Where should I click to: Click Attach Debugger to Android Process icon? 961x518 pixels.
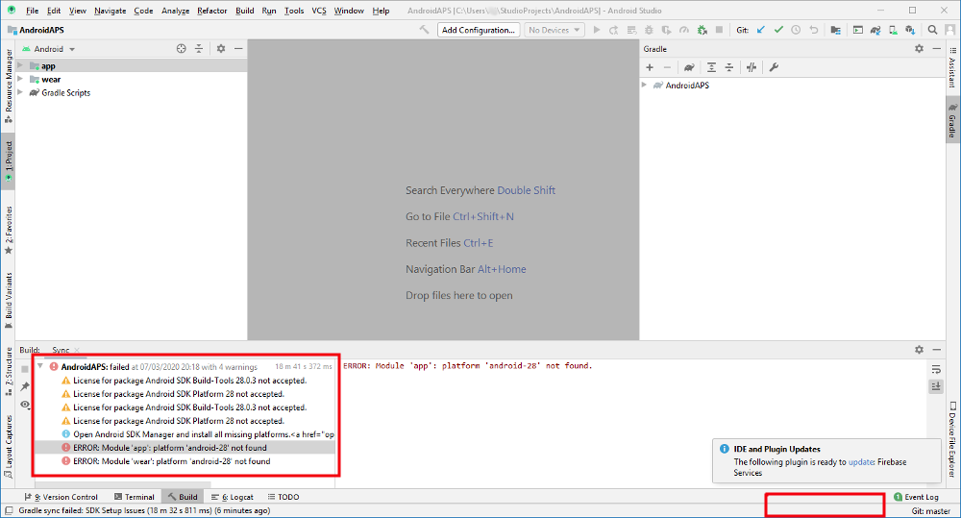tap(702, 30)
